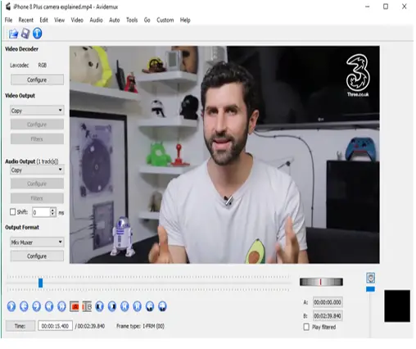The height and width of the screenshot is (349, 416).
Task: Open the video Information icon
Action: [38, 34]
